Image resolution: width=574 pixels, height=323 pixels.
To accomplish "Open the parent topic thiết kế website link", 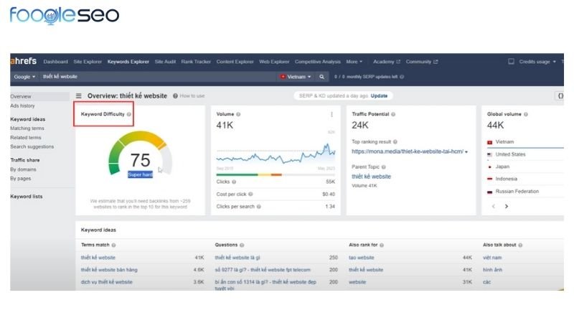I will point(371,177).
